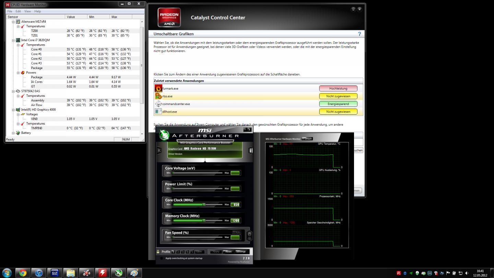Click the Catalyst help question mark icon

(x=360, y=34)
